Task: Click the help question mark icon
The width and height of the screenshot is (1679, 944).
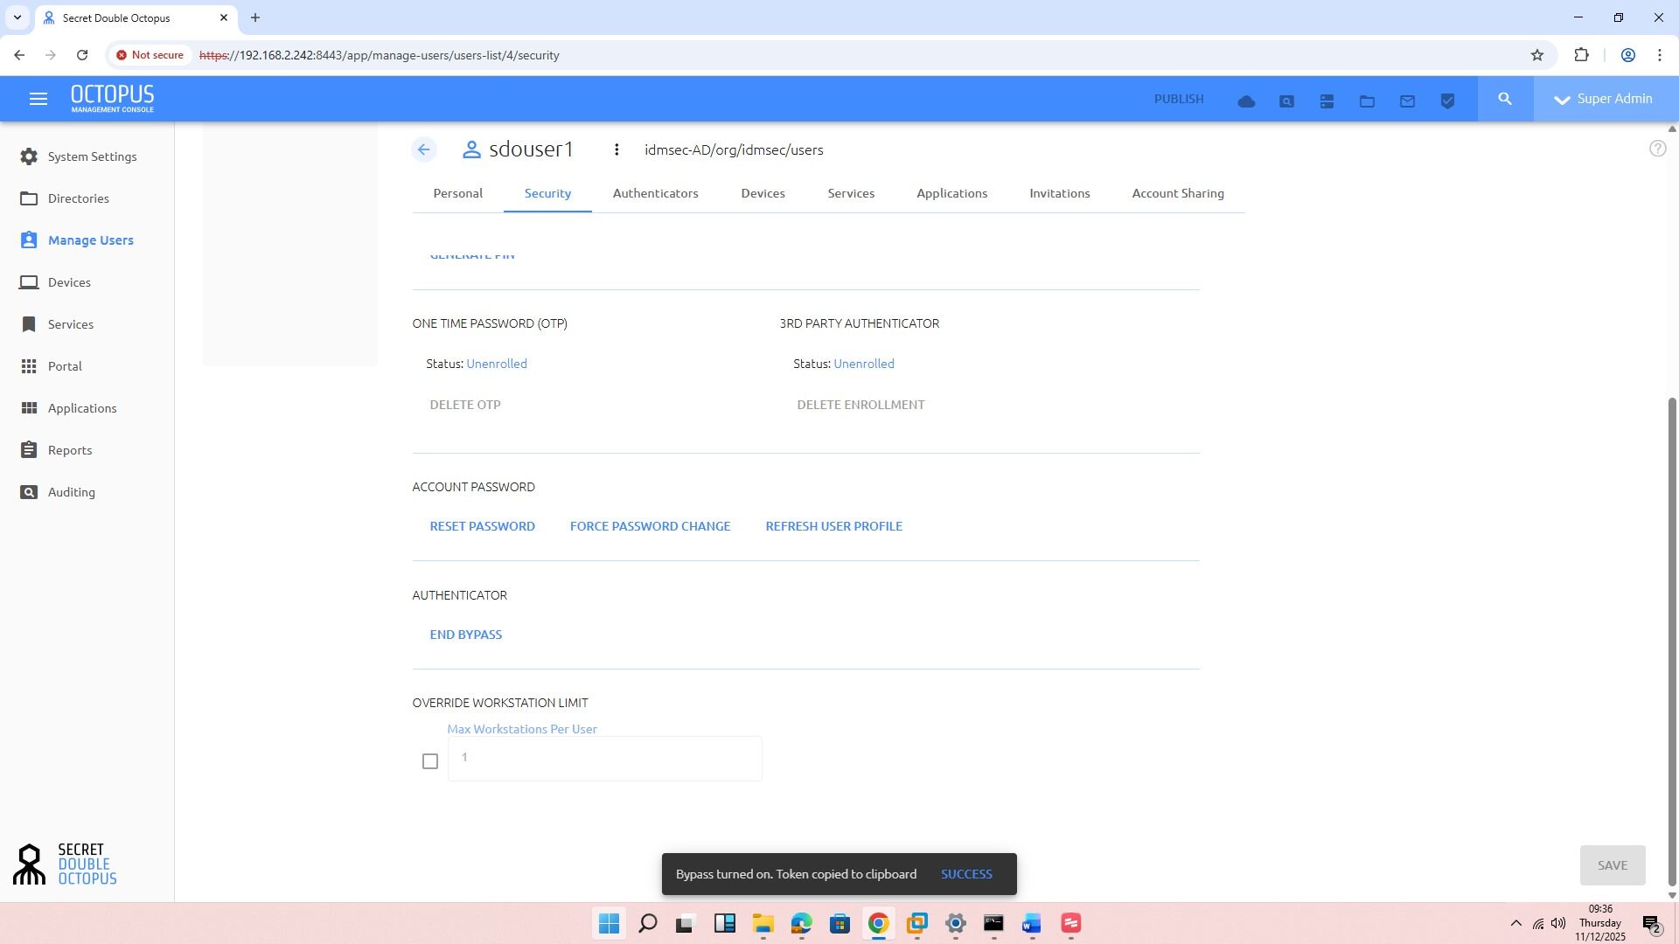Action: [1657, 149]
